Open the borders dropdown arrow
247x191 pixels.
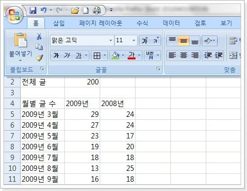click(x=105, y=55)
